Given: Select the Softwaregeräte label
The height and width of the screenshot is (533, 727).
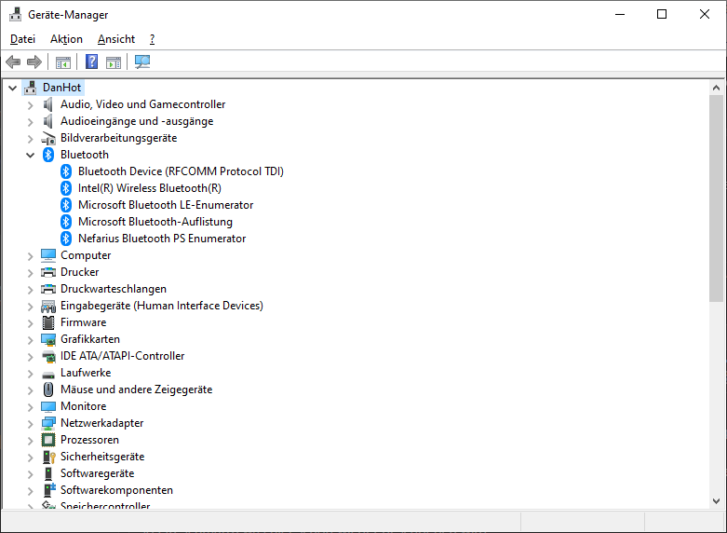Looking at the screenshot, I should (98, 473).
